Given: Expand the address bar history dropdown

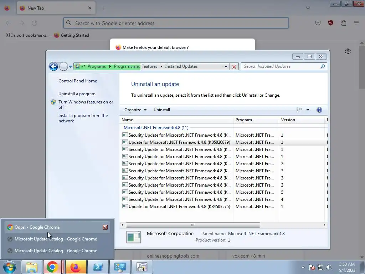Looking at the screenshot, I should 226,67.
